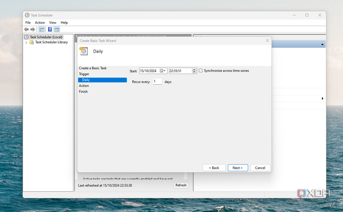Expand the Actions pane submenu arrow
343x212 pixels.
coord(323,98)
